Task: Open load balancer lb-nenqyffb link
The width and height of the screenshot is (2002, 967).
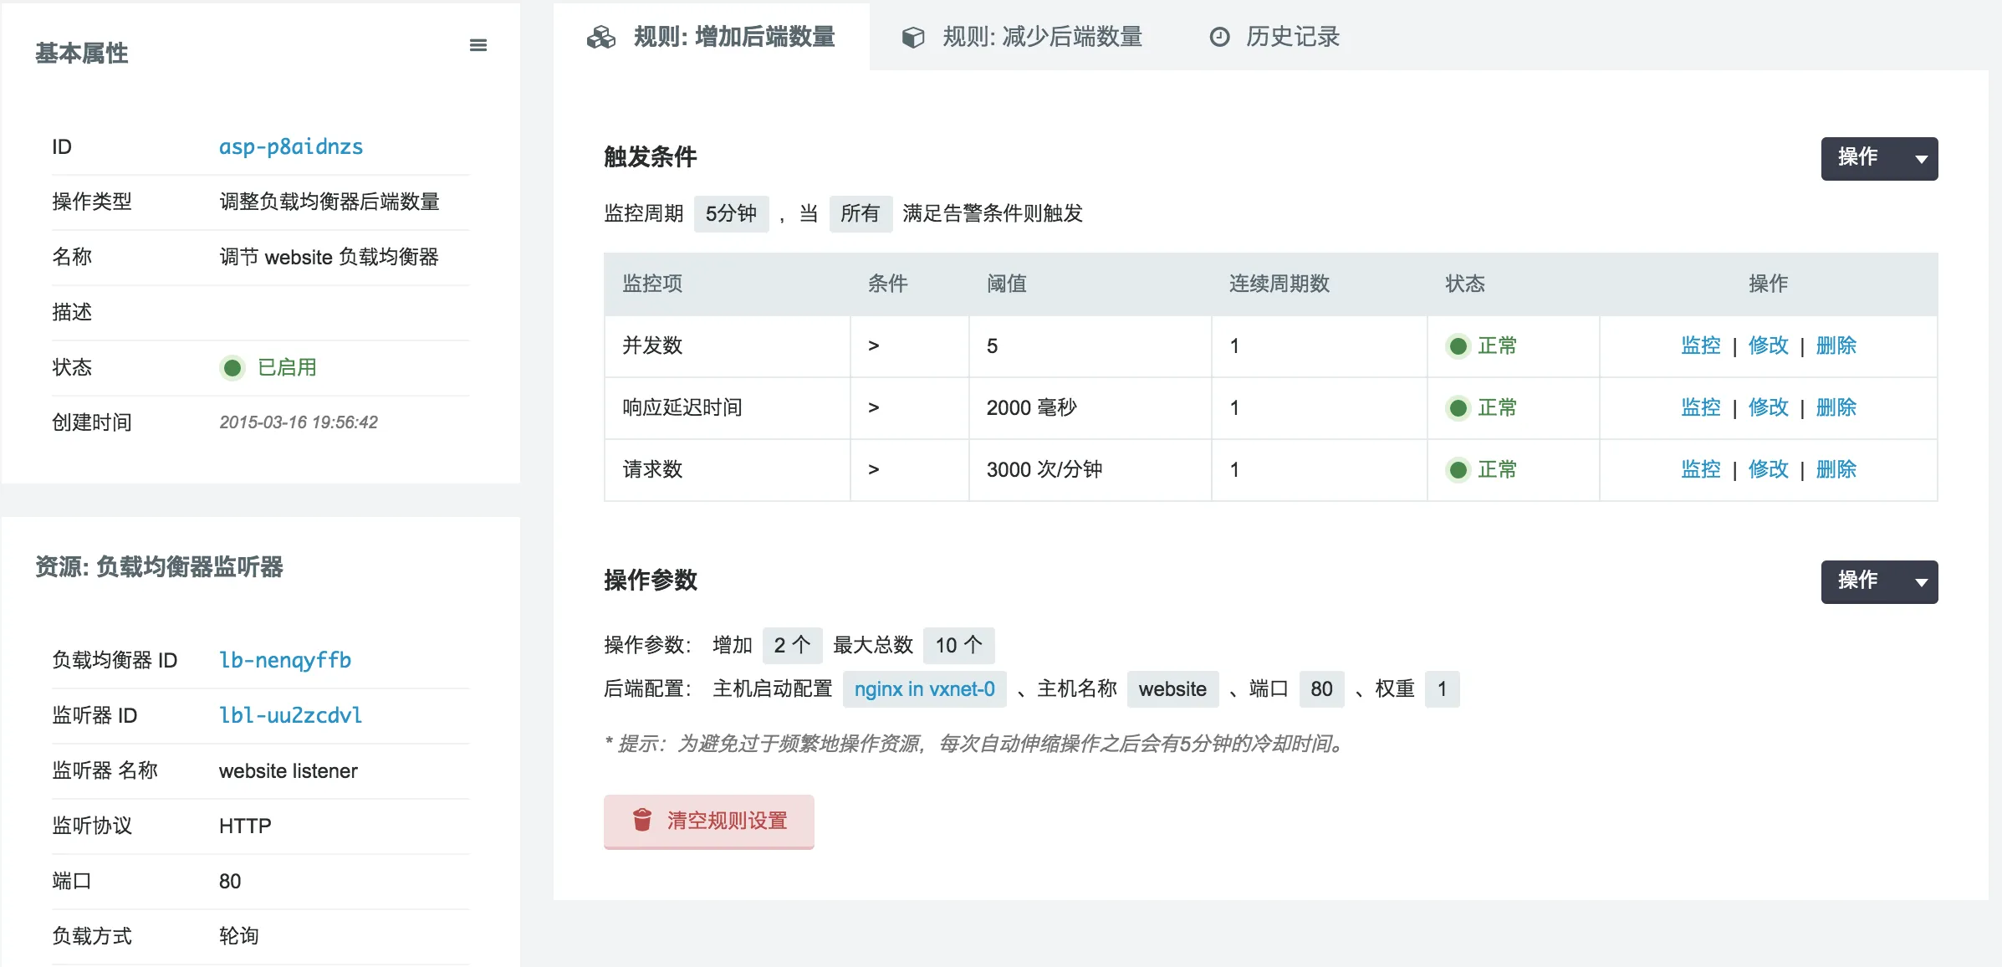Action: [285, 660]
